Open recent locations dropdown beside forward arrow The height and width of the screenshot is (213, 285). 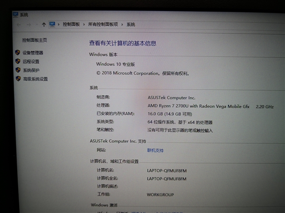point(37,25)
